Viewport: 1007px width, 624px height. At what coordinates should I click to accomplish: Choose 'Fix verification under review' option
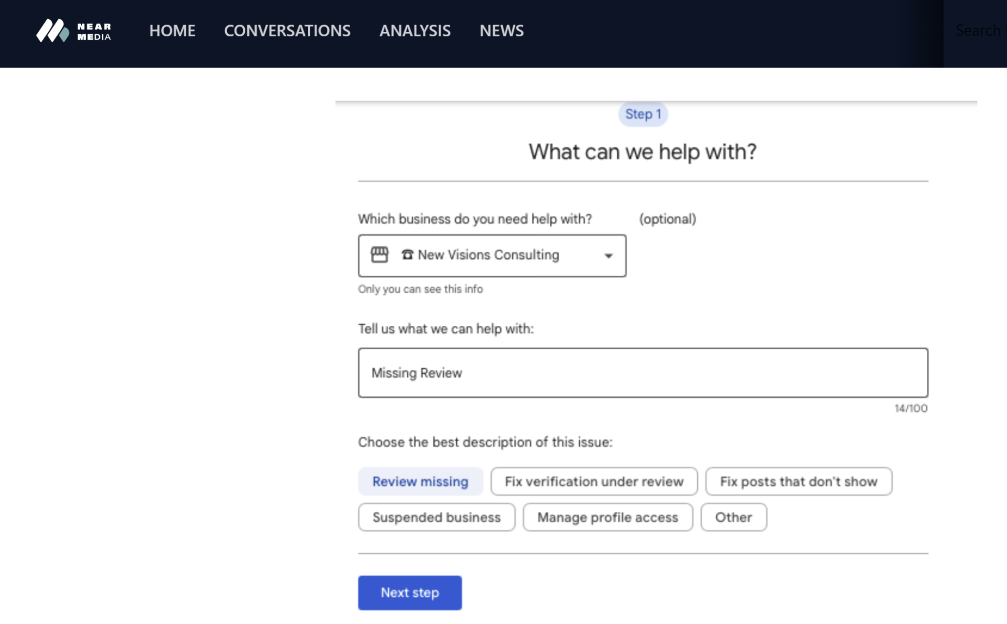click(593, 481)
